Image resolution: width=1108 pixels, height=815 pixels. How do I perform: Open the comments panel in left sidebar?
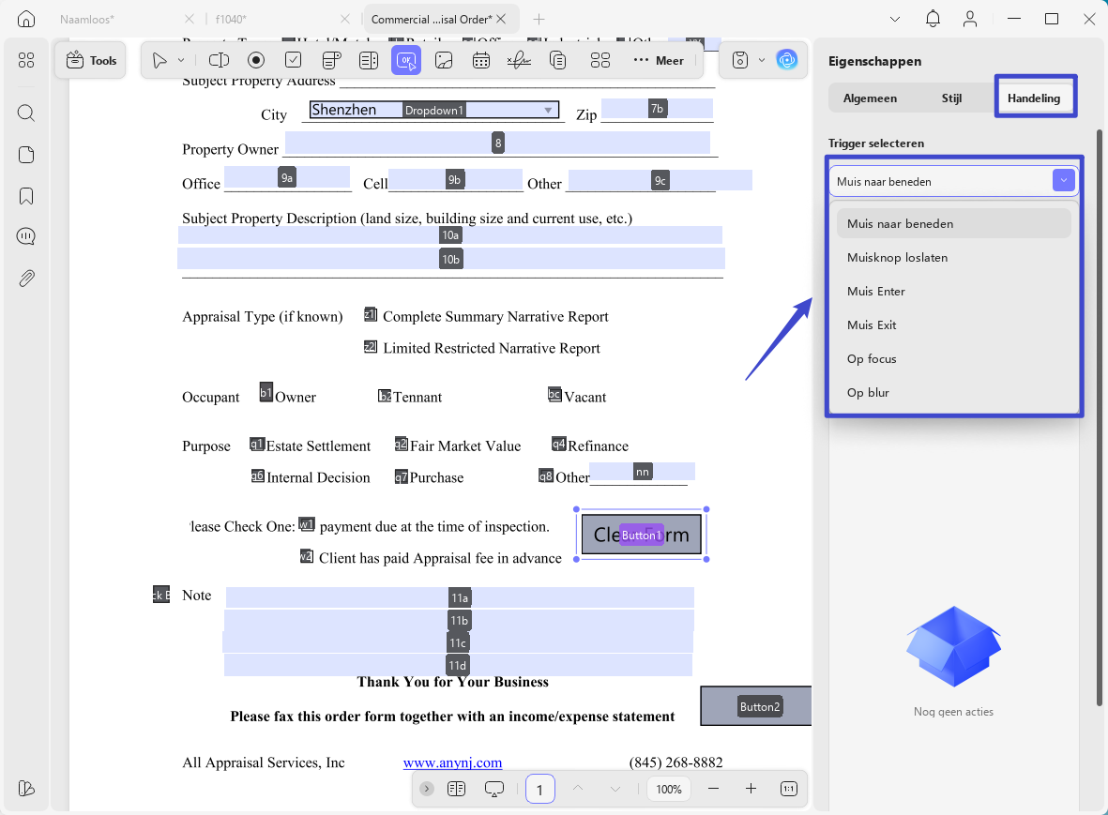tap(26, 236)
